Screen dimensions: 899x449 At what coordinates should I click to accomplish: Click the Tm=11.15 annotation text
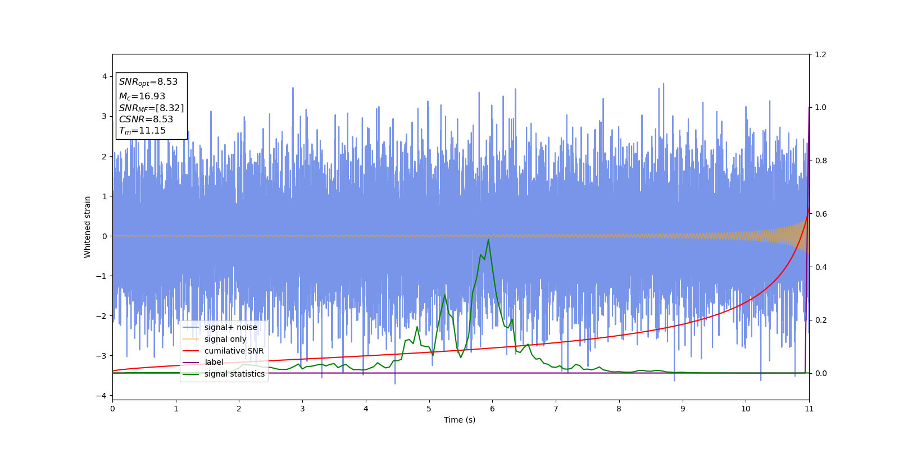[x=142, y=131]
